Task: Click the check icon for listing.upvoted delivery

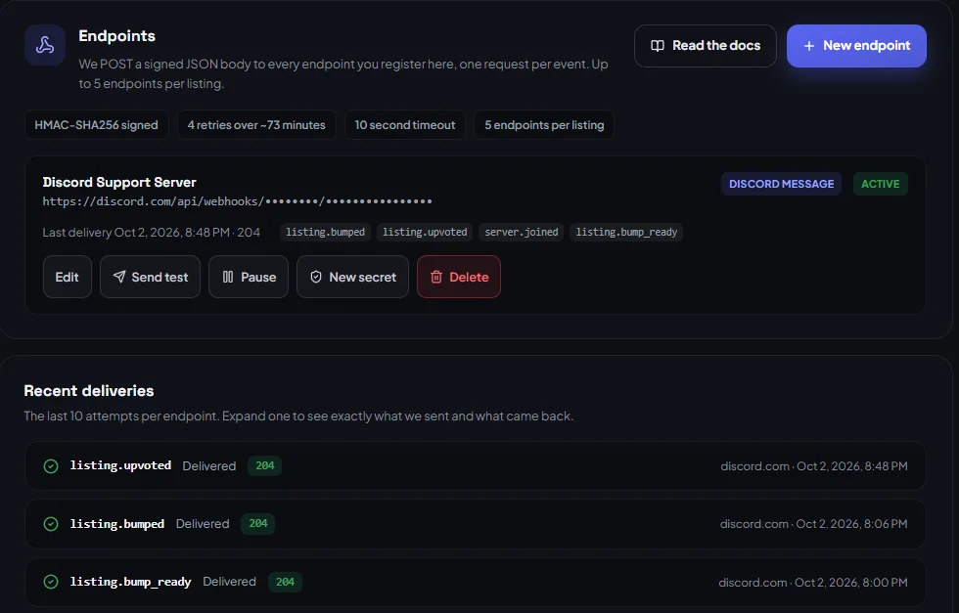Action: coord(51,466)
